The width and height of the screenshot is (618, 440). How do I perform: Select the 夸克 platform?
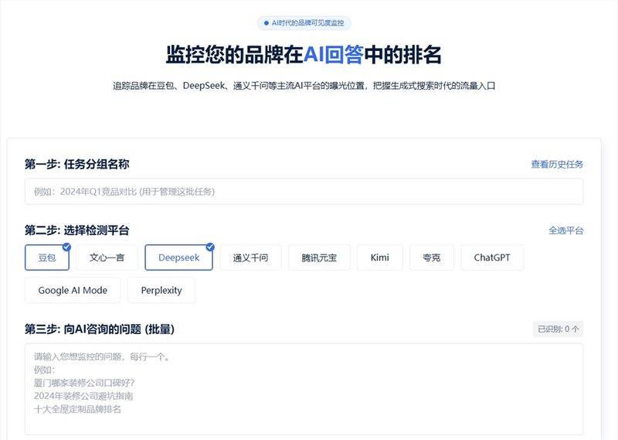pos(432,258)
